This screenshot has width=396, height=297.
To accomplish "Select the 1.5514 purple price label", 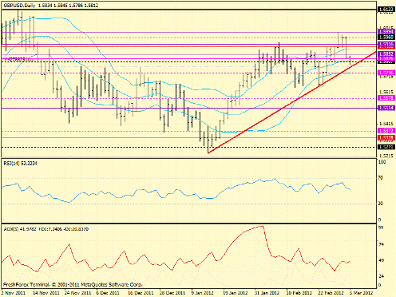I will point(386,108).
